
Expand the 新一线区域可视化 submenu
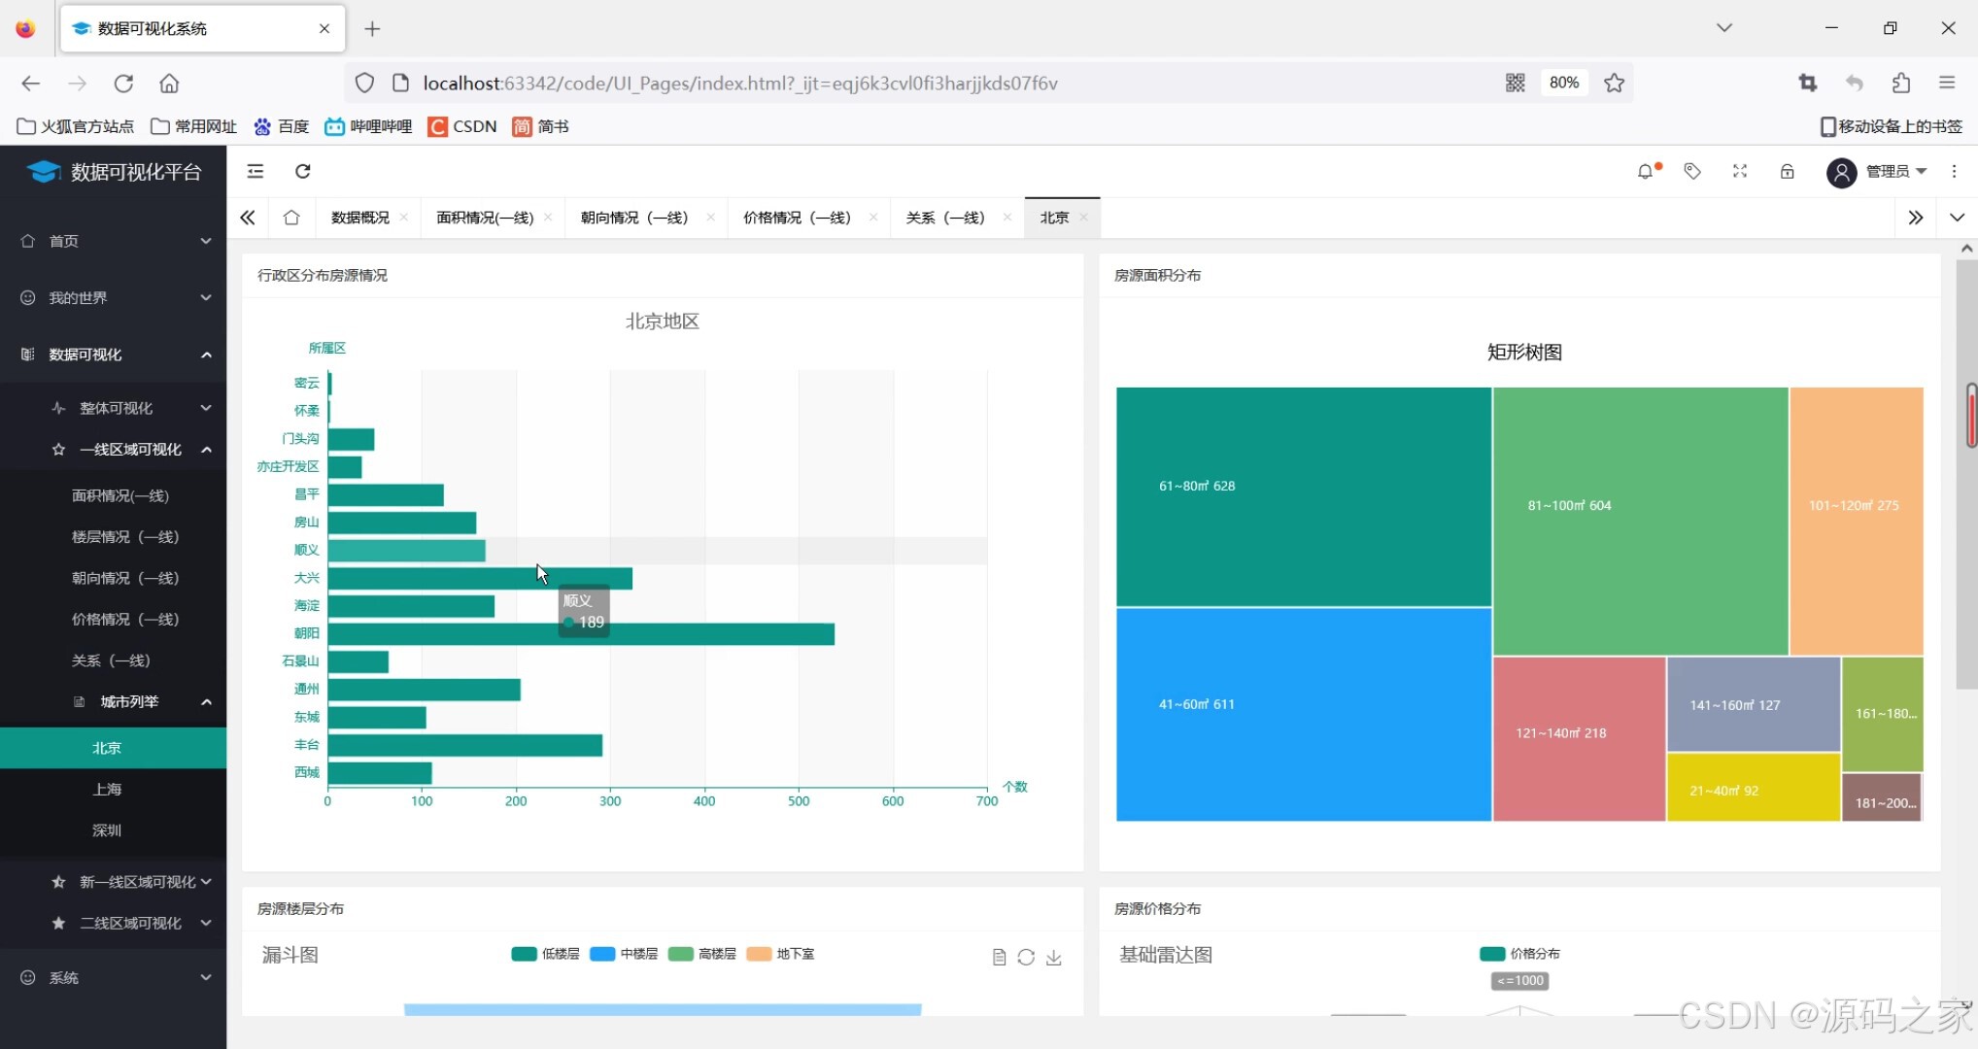coord(131,882)
